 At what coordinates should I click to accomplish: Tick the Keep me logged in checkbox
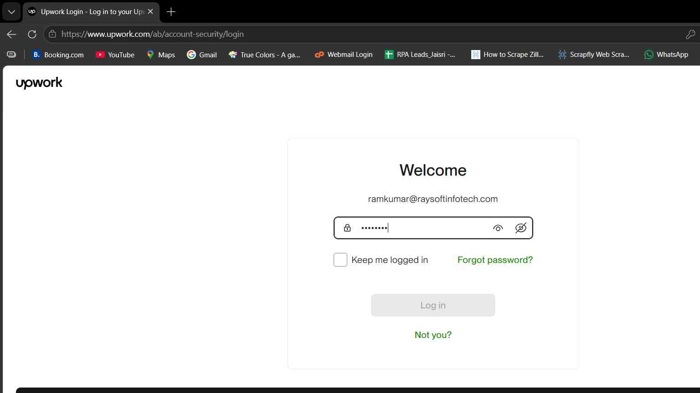click(x=340, y=260)
